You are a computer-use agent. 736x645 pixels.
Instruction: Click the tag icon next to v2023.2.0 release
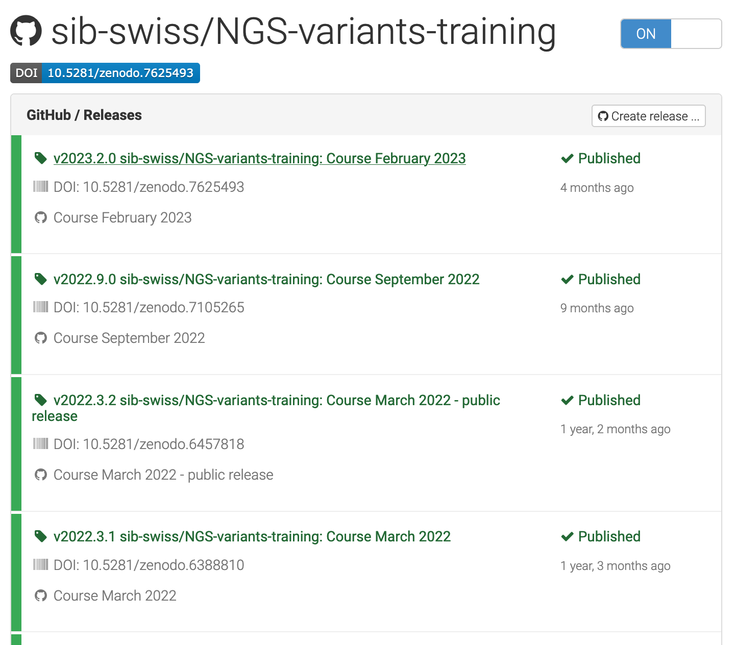coord(40,158)
